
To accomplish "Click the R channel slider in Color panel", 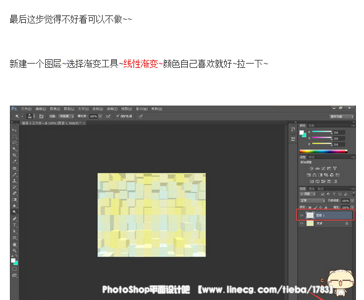I will point(322,131).
